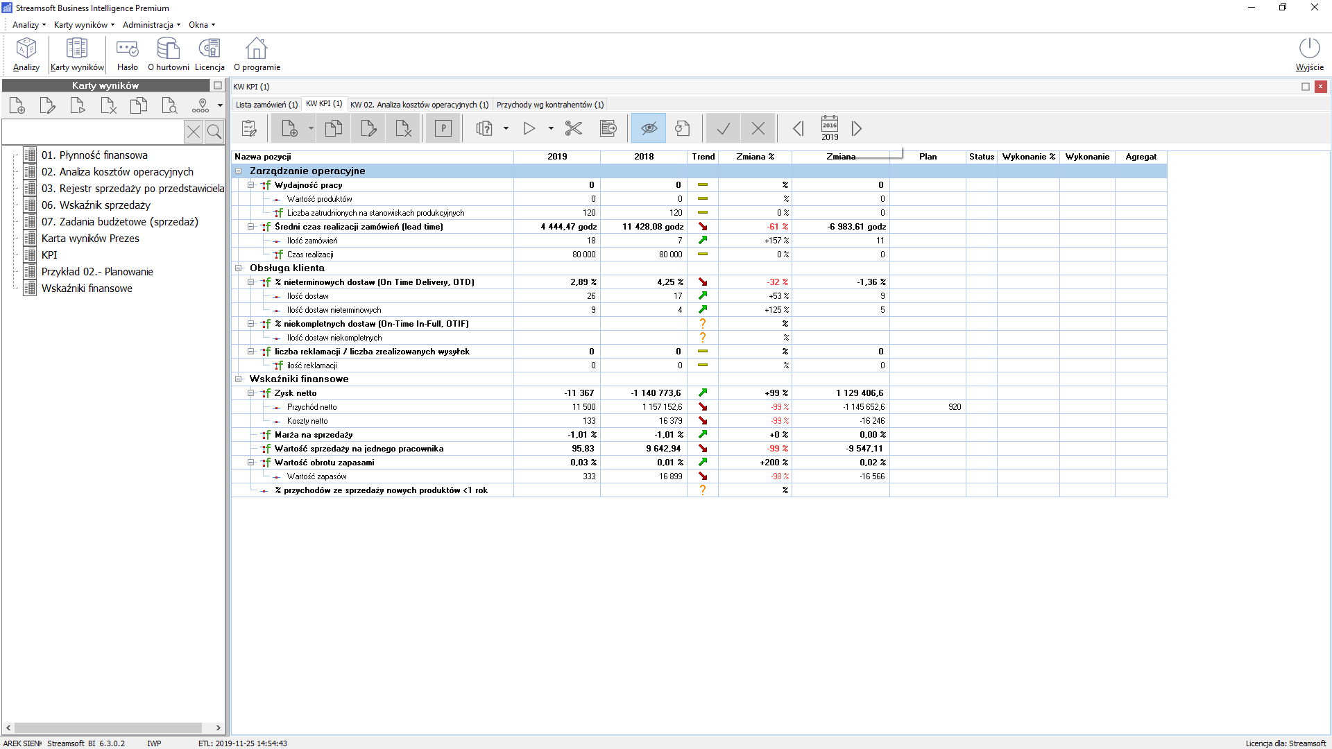Click delete position icon in KPI toolbar
Viewport: 1332px width, 749px height.
coord(403,128)
